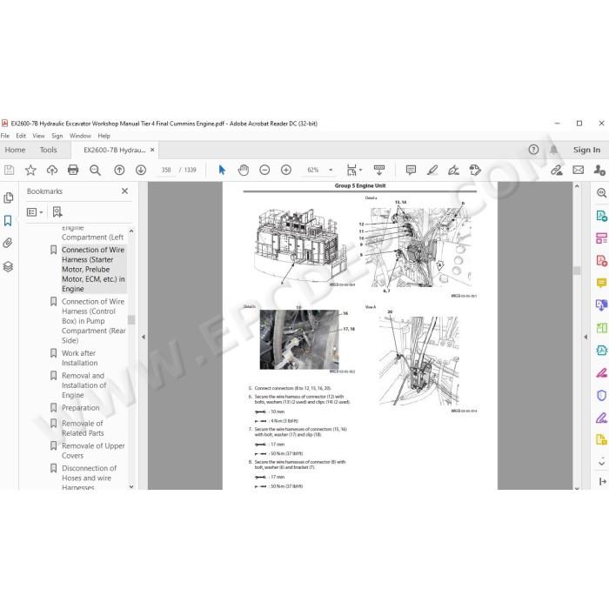Open the Help menu
This screenshot has width=609, height=609.
[x=104, y=136]
